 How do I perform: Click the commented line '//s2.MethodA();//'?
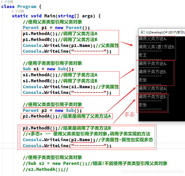click(x=46, y=170)
